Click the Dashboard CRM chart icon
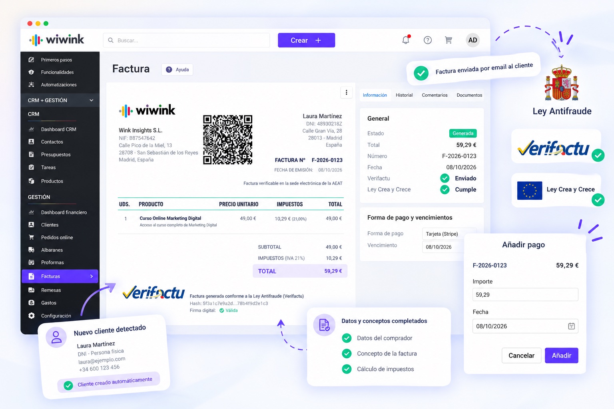Screen dimensions: 614x409 pos(31,129)
